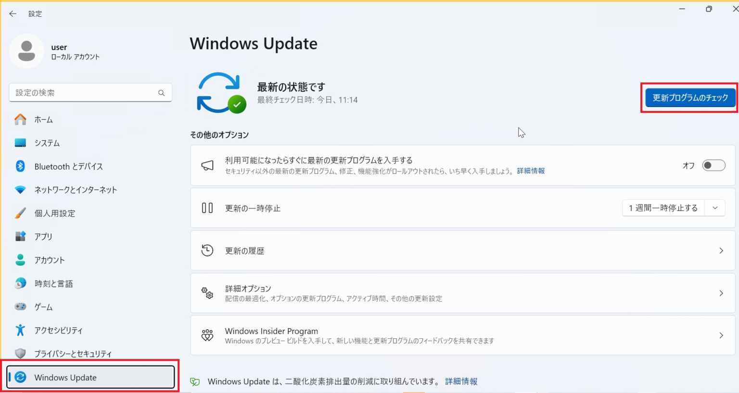Open Windows Insider Program page
This screenshot has width=739, height=393.
pos(462,335)
